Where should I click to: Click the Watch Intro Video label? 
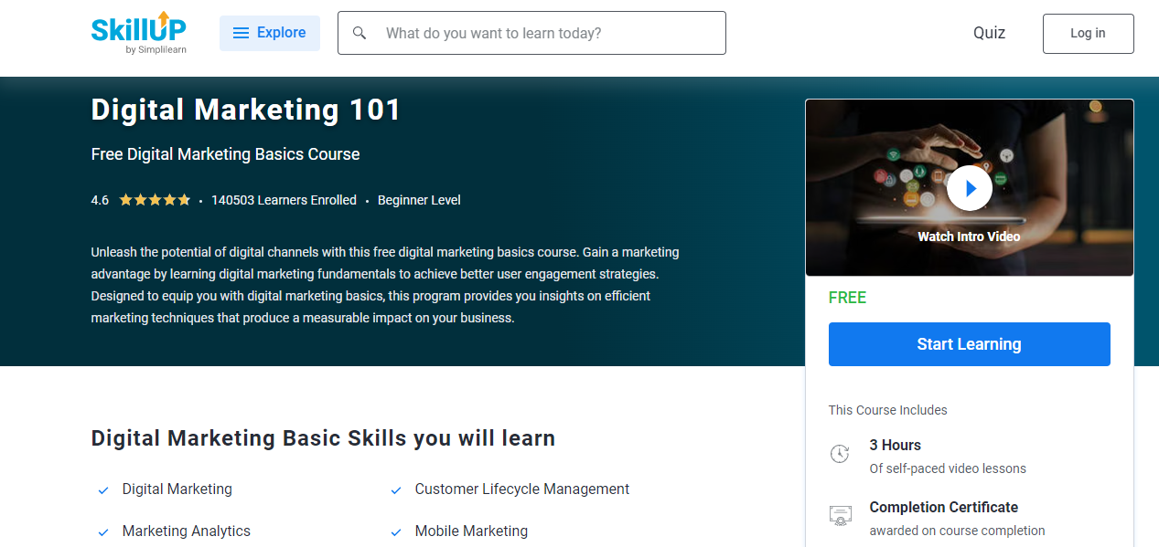tap(969, 236)
